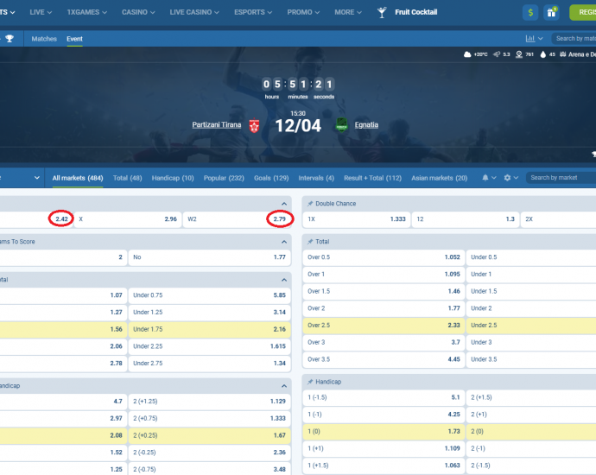Collapse the Asian Handicap section chevron
596x475 pixels.
coord(284,386)
